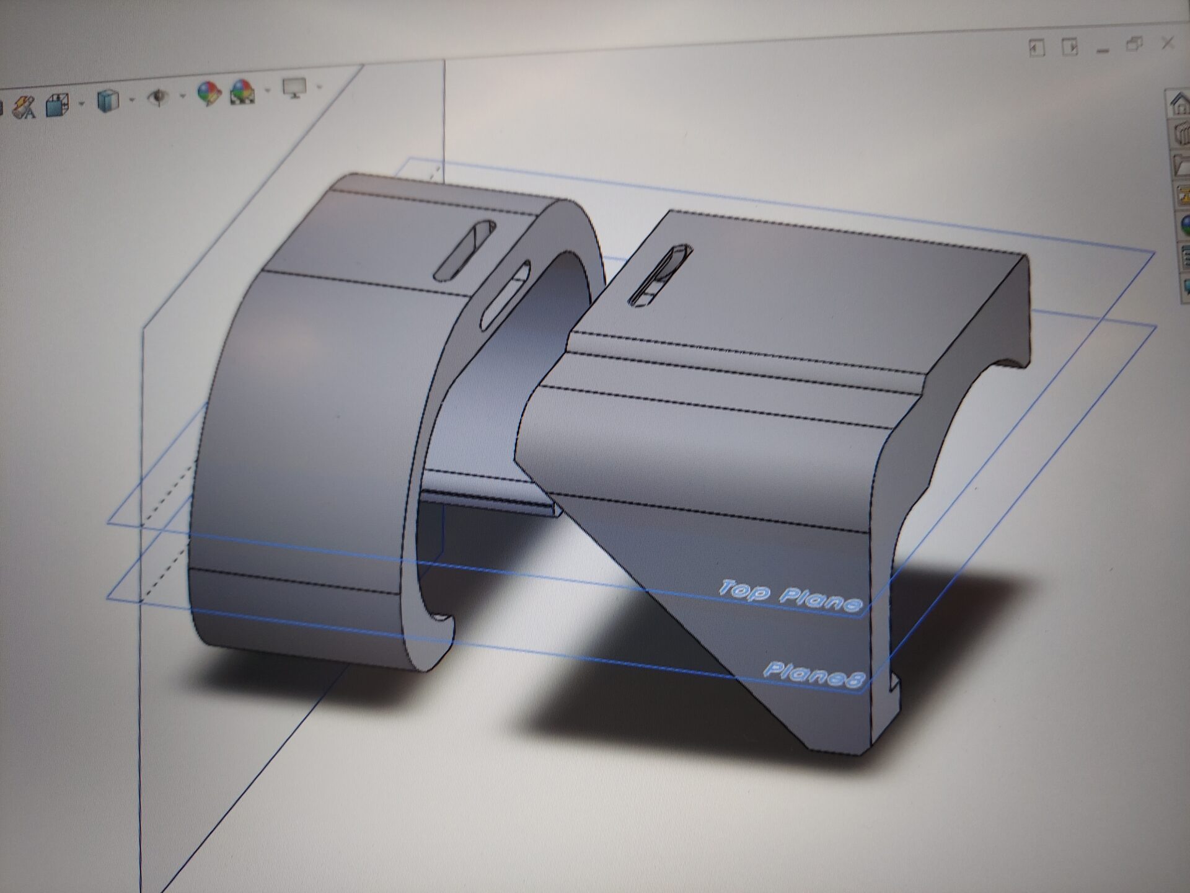Open SOLIDWORKS Resources home tab
The height and width of the screenshot is (893, 1190).
(1179, 103)
